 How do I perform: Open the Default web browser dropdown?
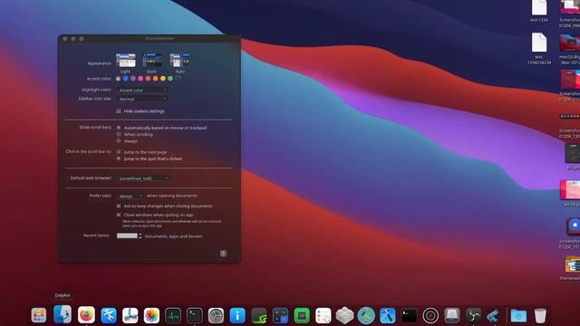point(144,178)
